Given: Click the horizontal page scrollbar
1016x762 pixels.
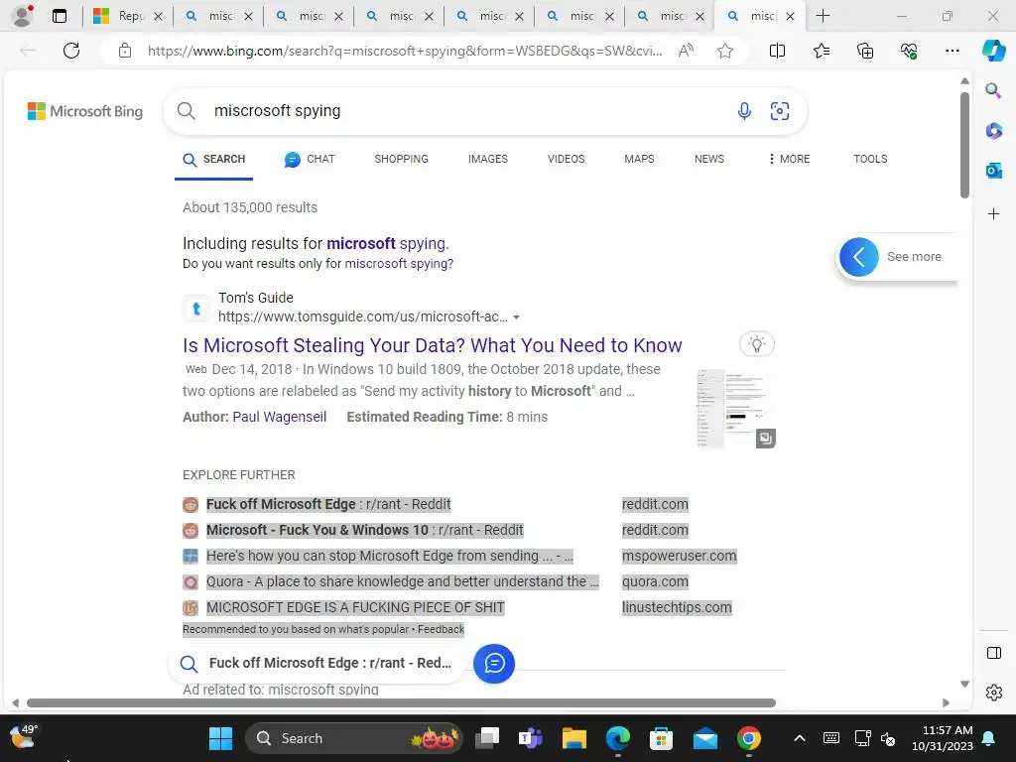Looking at the screenshot, I should (x=401, y=703).
